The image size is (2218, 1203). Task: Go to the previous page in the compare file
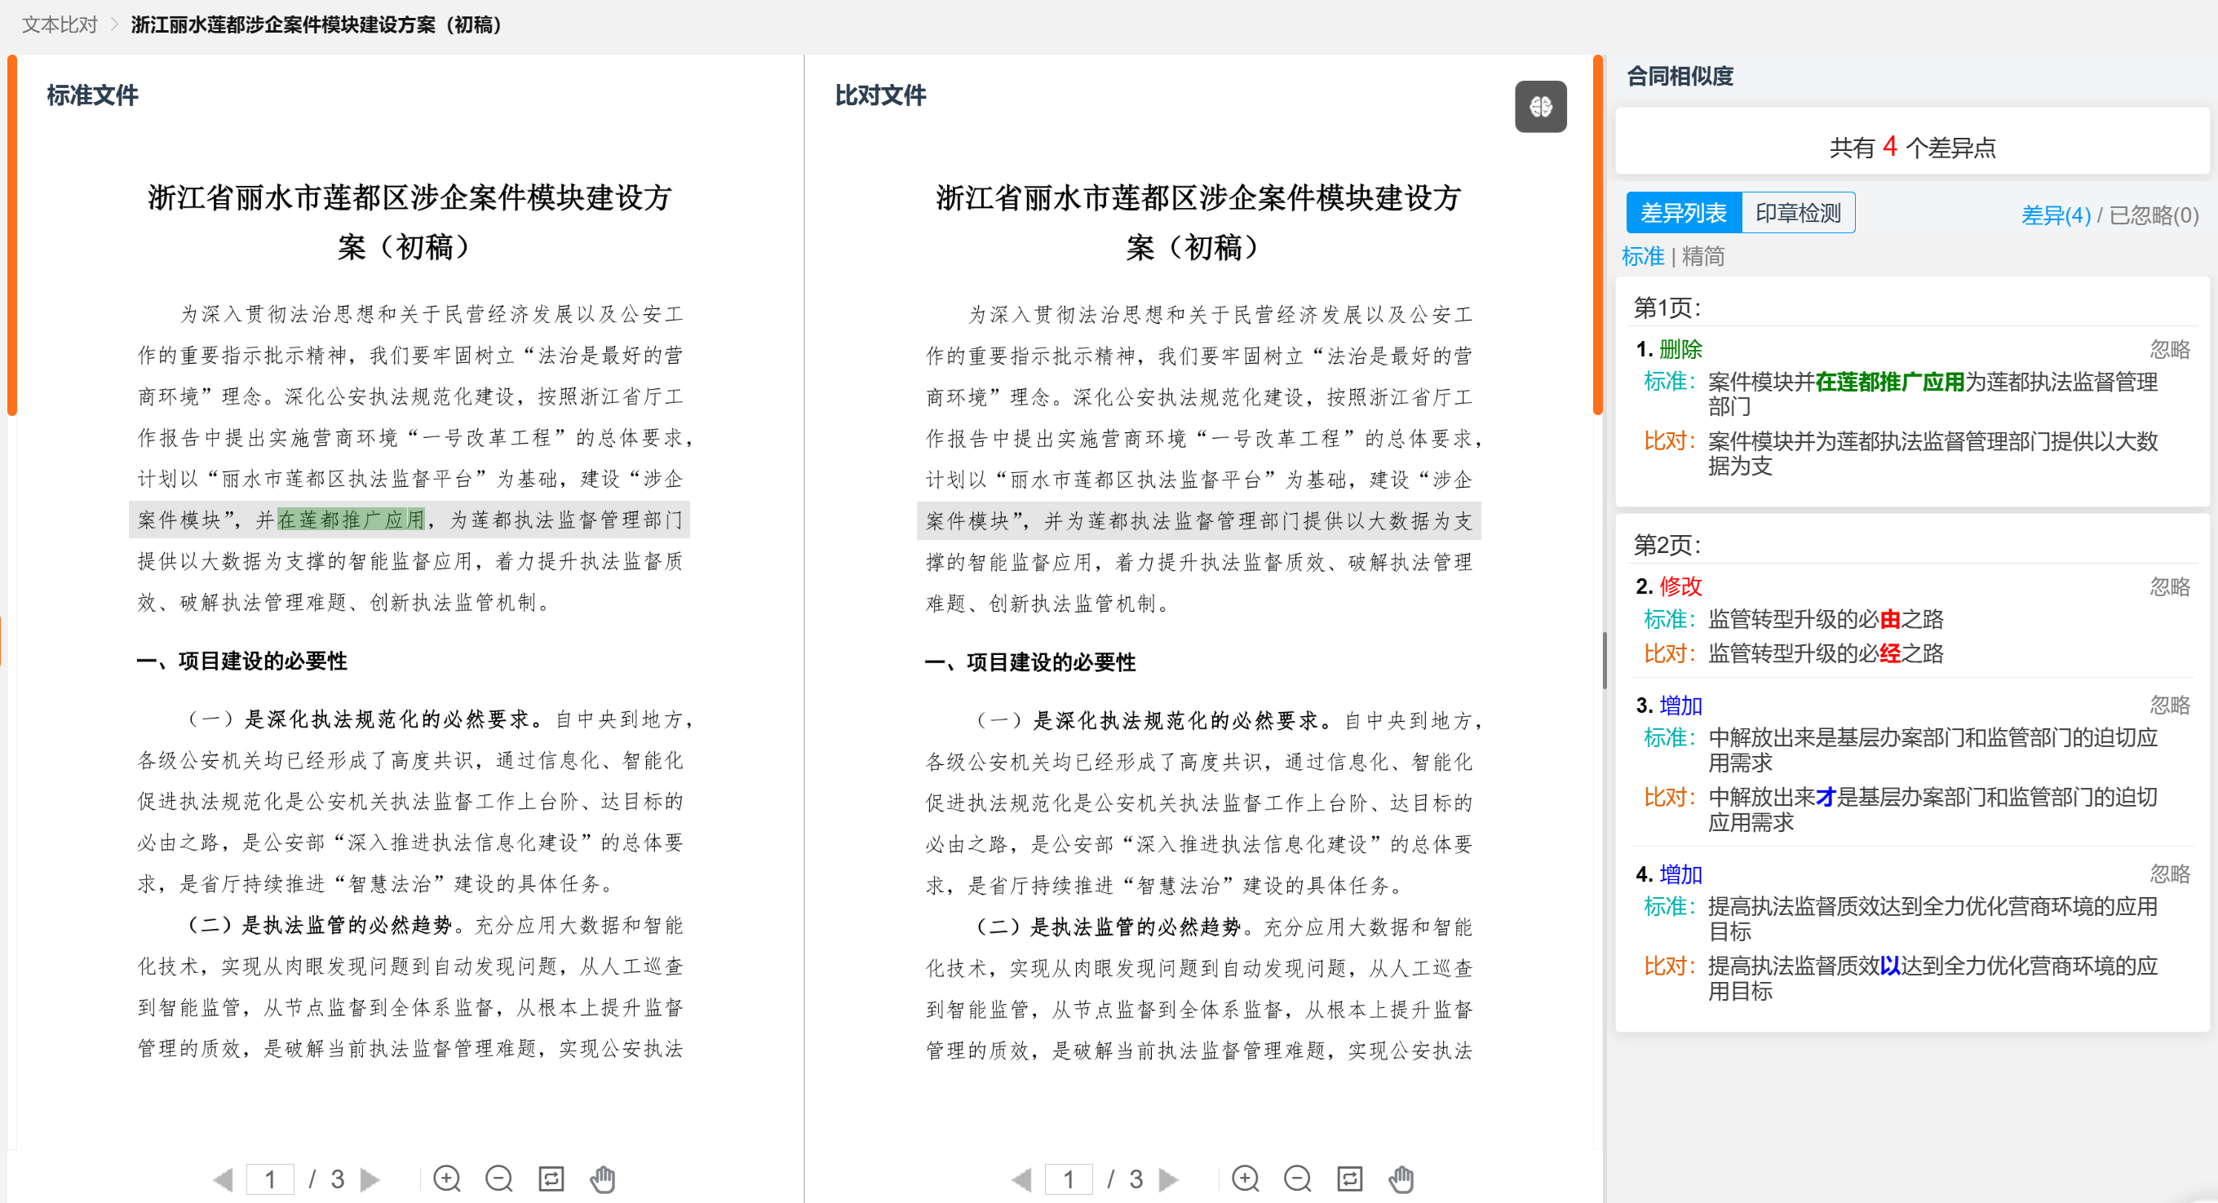(x=1022, y=1178)
